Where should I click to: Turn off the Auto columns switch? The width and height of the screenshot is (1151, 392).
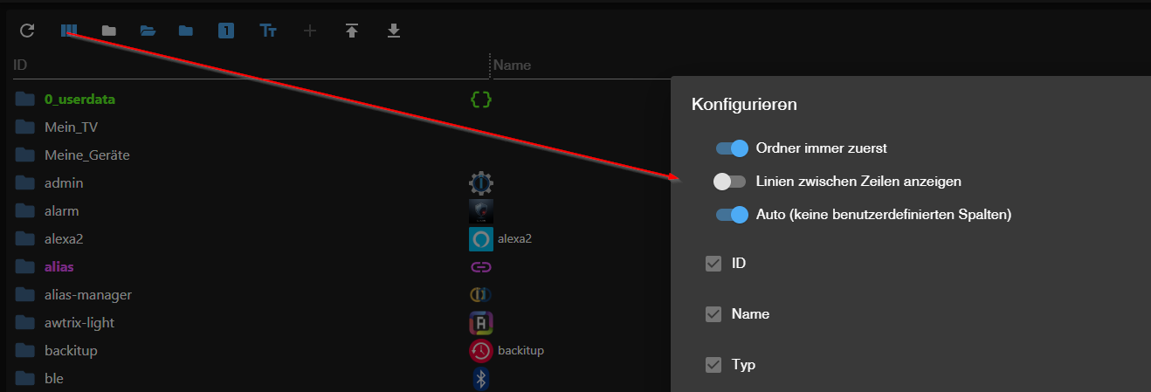[732, 215]
